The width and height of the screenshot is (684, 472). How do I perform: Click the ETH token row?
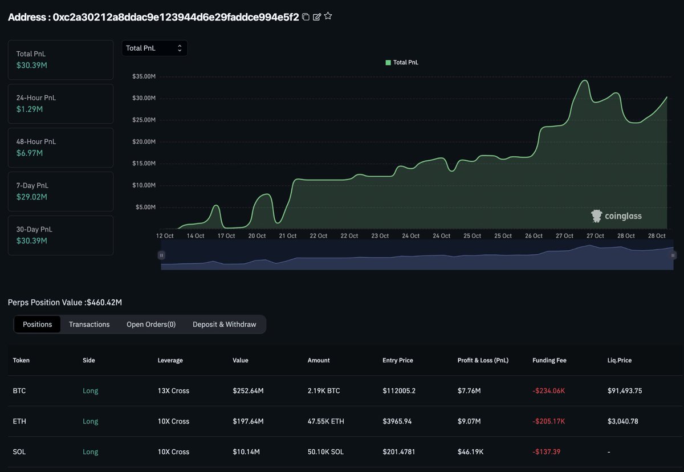pyautogui.click(x=19, y=421)
